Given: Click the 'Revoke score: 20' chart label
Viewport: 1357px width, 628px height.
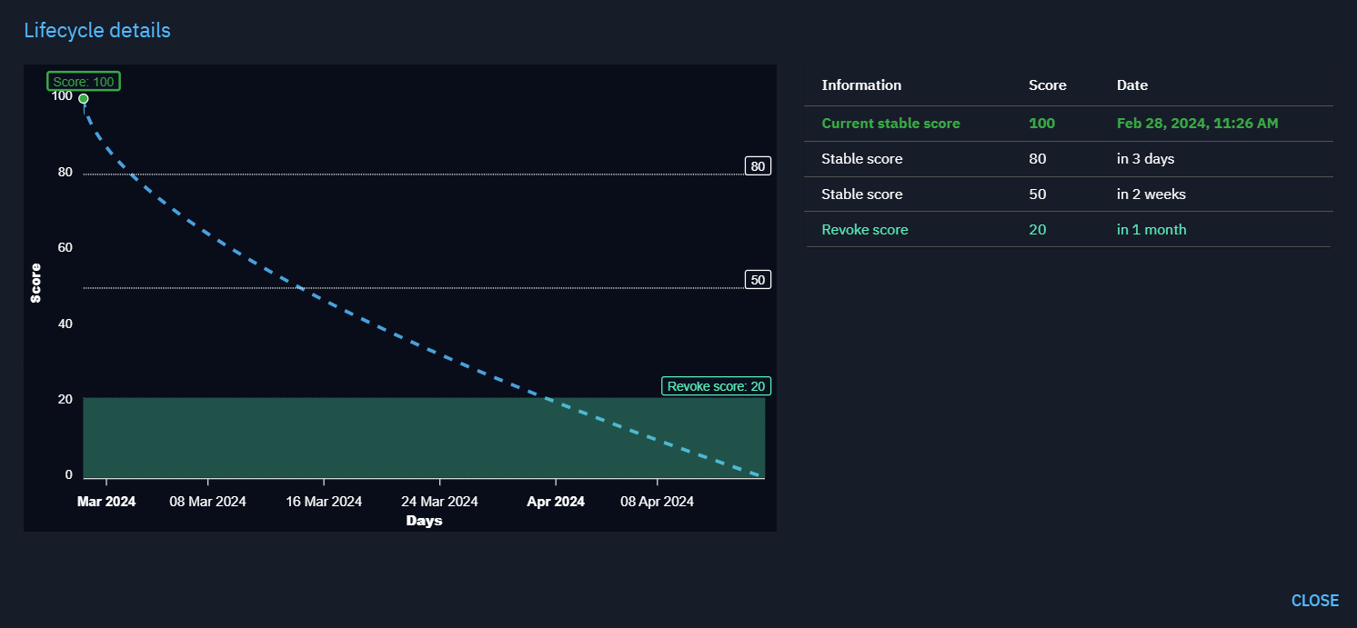Looking at the screenshot, I should click(716, 386).
